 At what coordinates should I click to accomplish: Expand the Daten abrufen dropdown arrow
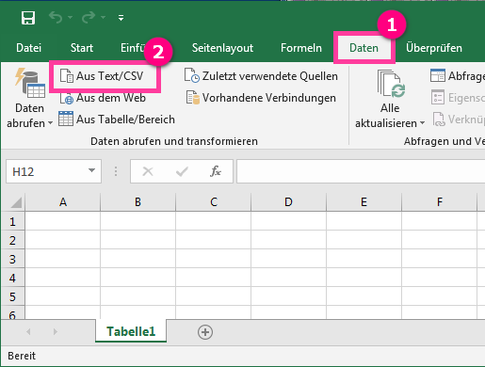50,123
